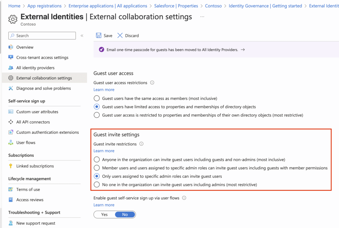Select 'Anyone in the organization can invite' option
This screenshot has height=228, width=339.
tap(97, 160)
